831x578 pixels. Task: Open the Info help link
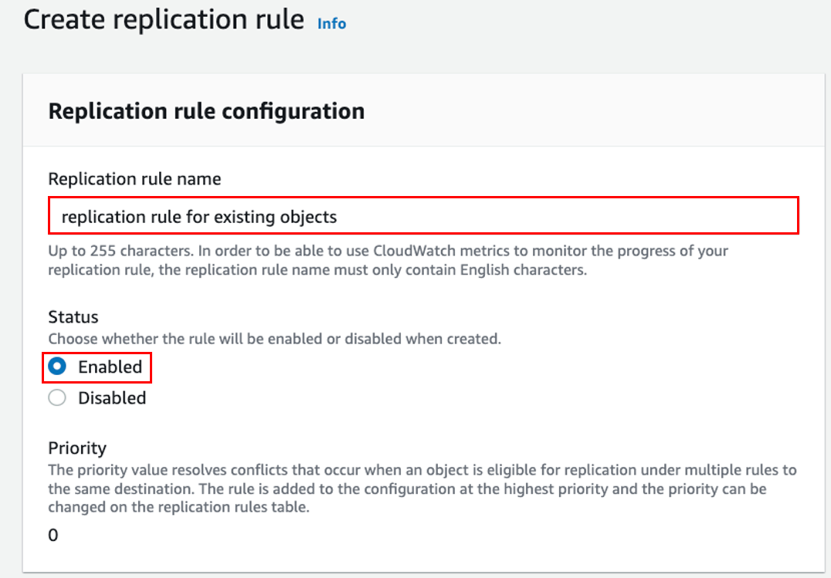331,24
